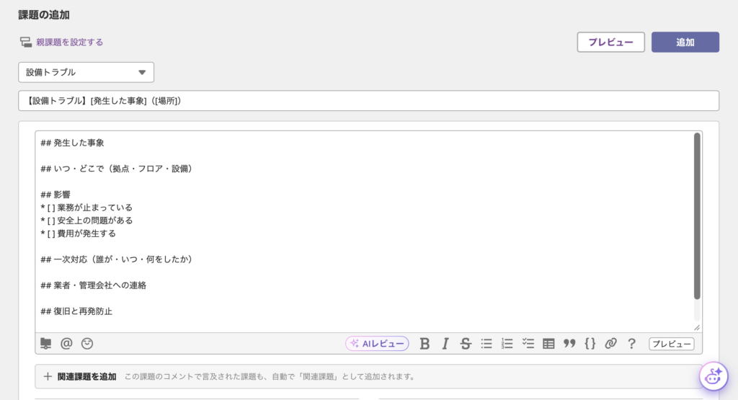The width and height of the screenshot is (738, 400).
Task: Open the AI assistant floating robot icon
Action: pos(713,376)
